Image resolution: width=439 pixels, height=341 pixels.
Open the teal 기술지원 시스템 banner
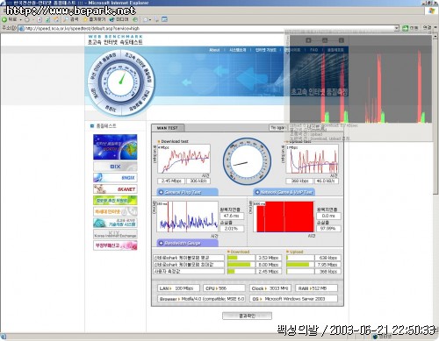115,223
